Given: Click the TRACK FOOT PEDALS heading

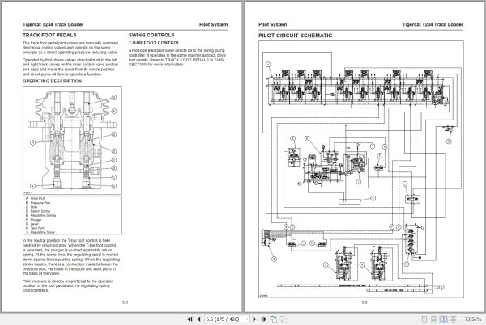Looking at the screenshot, I should pos(49,35).
